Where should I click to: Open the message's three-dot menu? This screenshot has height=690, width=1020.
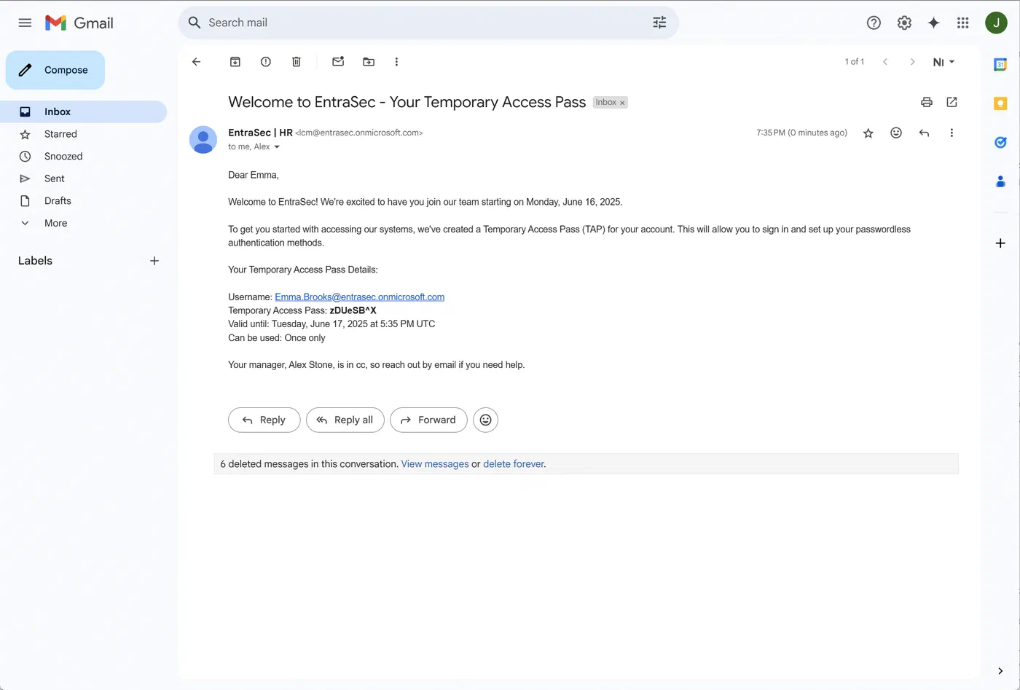pyautogui.click(x=952, y=133)
